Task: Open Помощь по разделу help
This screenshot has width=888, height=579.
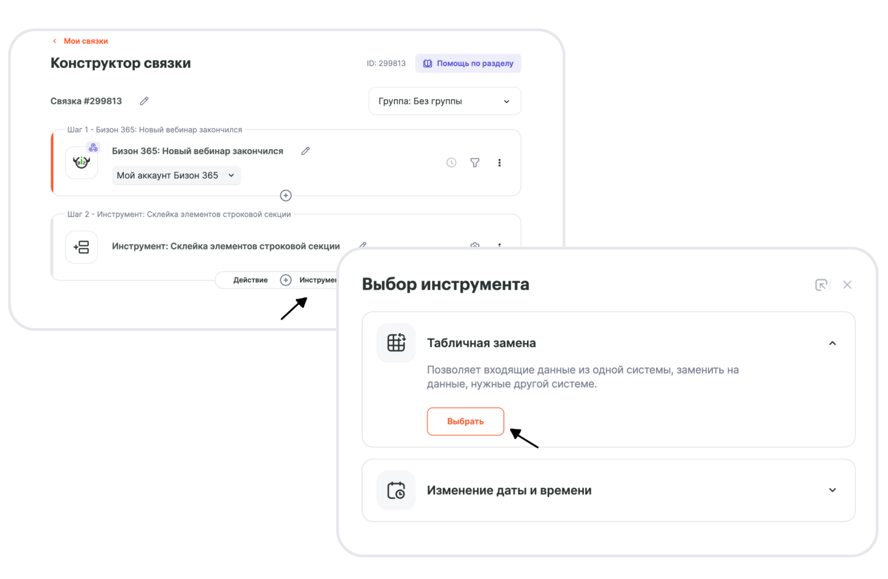Action: 468,63
